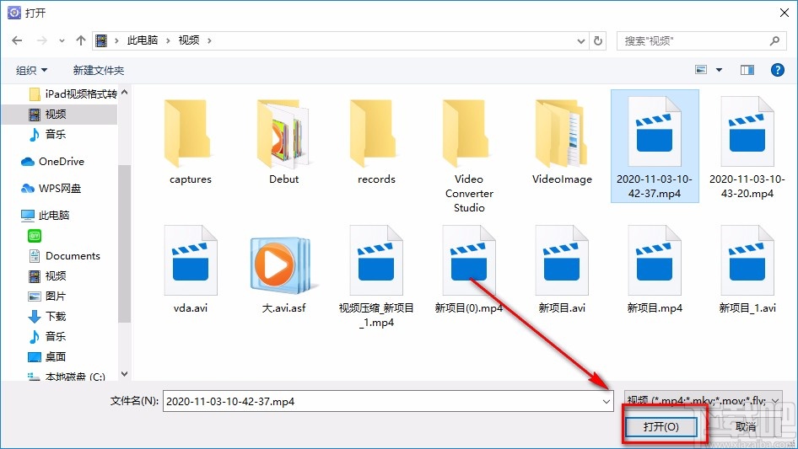The image size is (798, 449).
Task: Select file 2020-11-03-10-43-20.mp4
Action: 747,147
